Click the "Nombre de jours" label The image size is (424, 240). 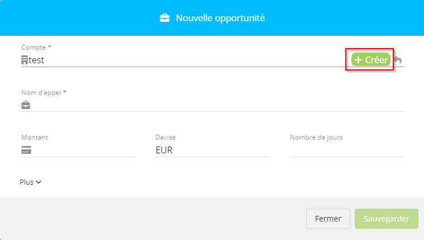pos(316,137)
